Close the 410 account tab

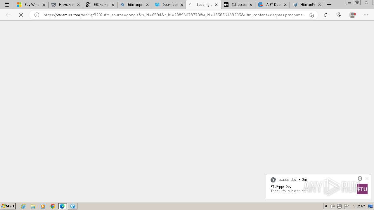251,5
